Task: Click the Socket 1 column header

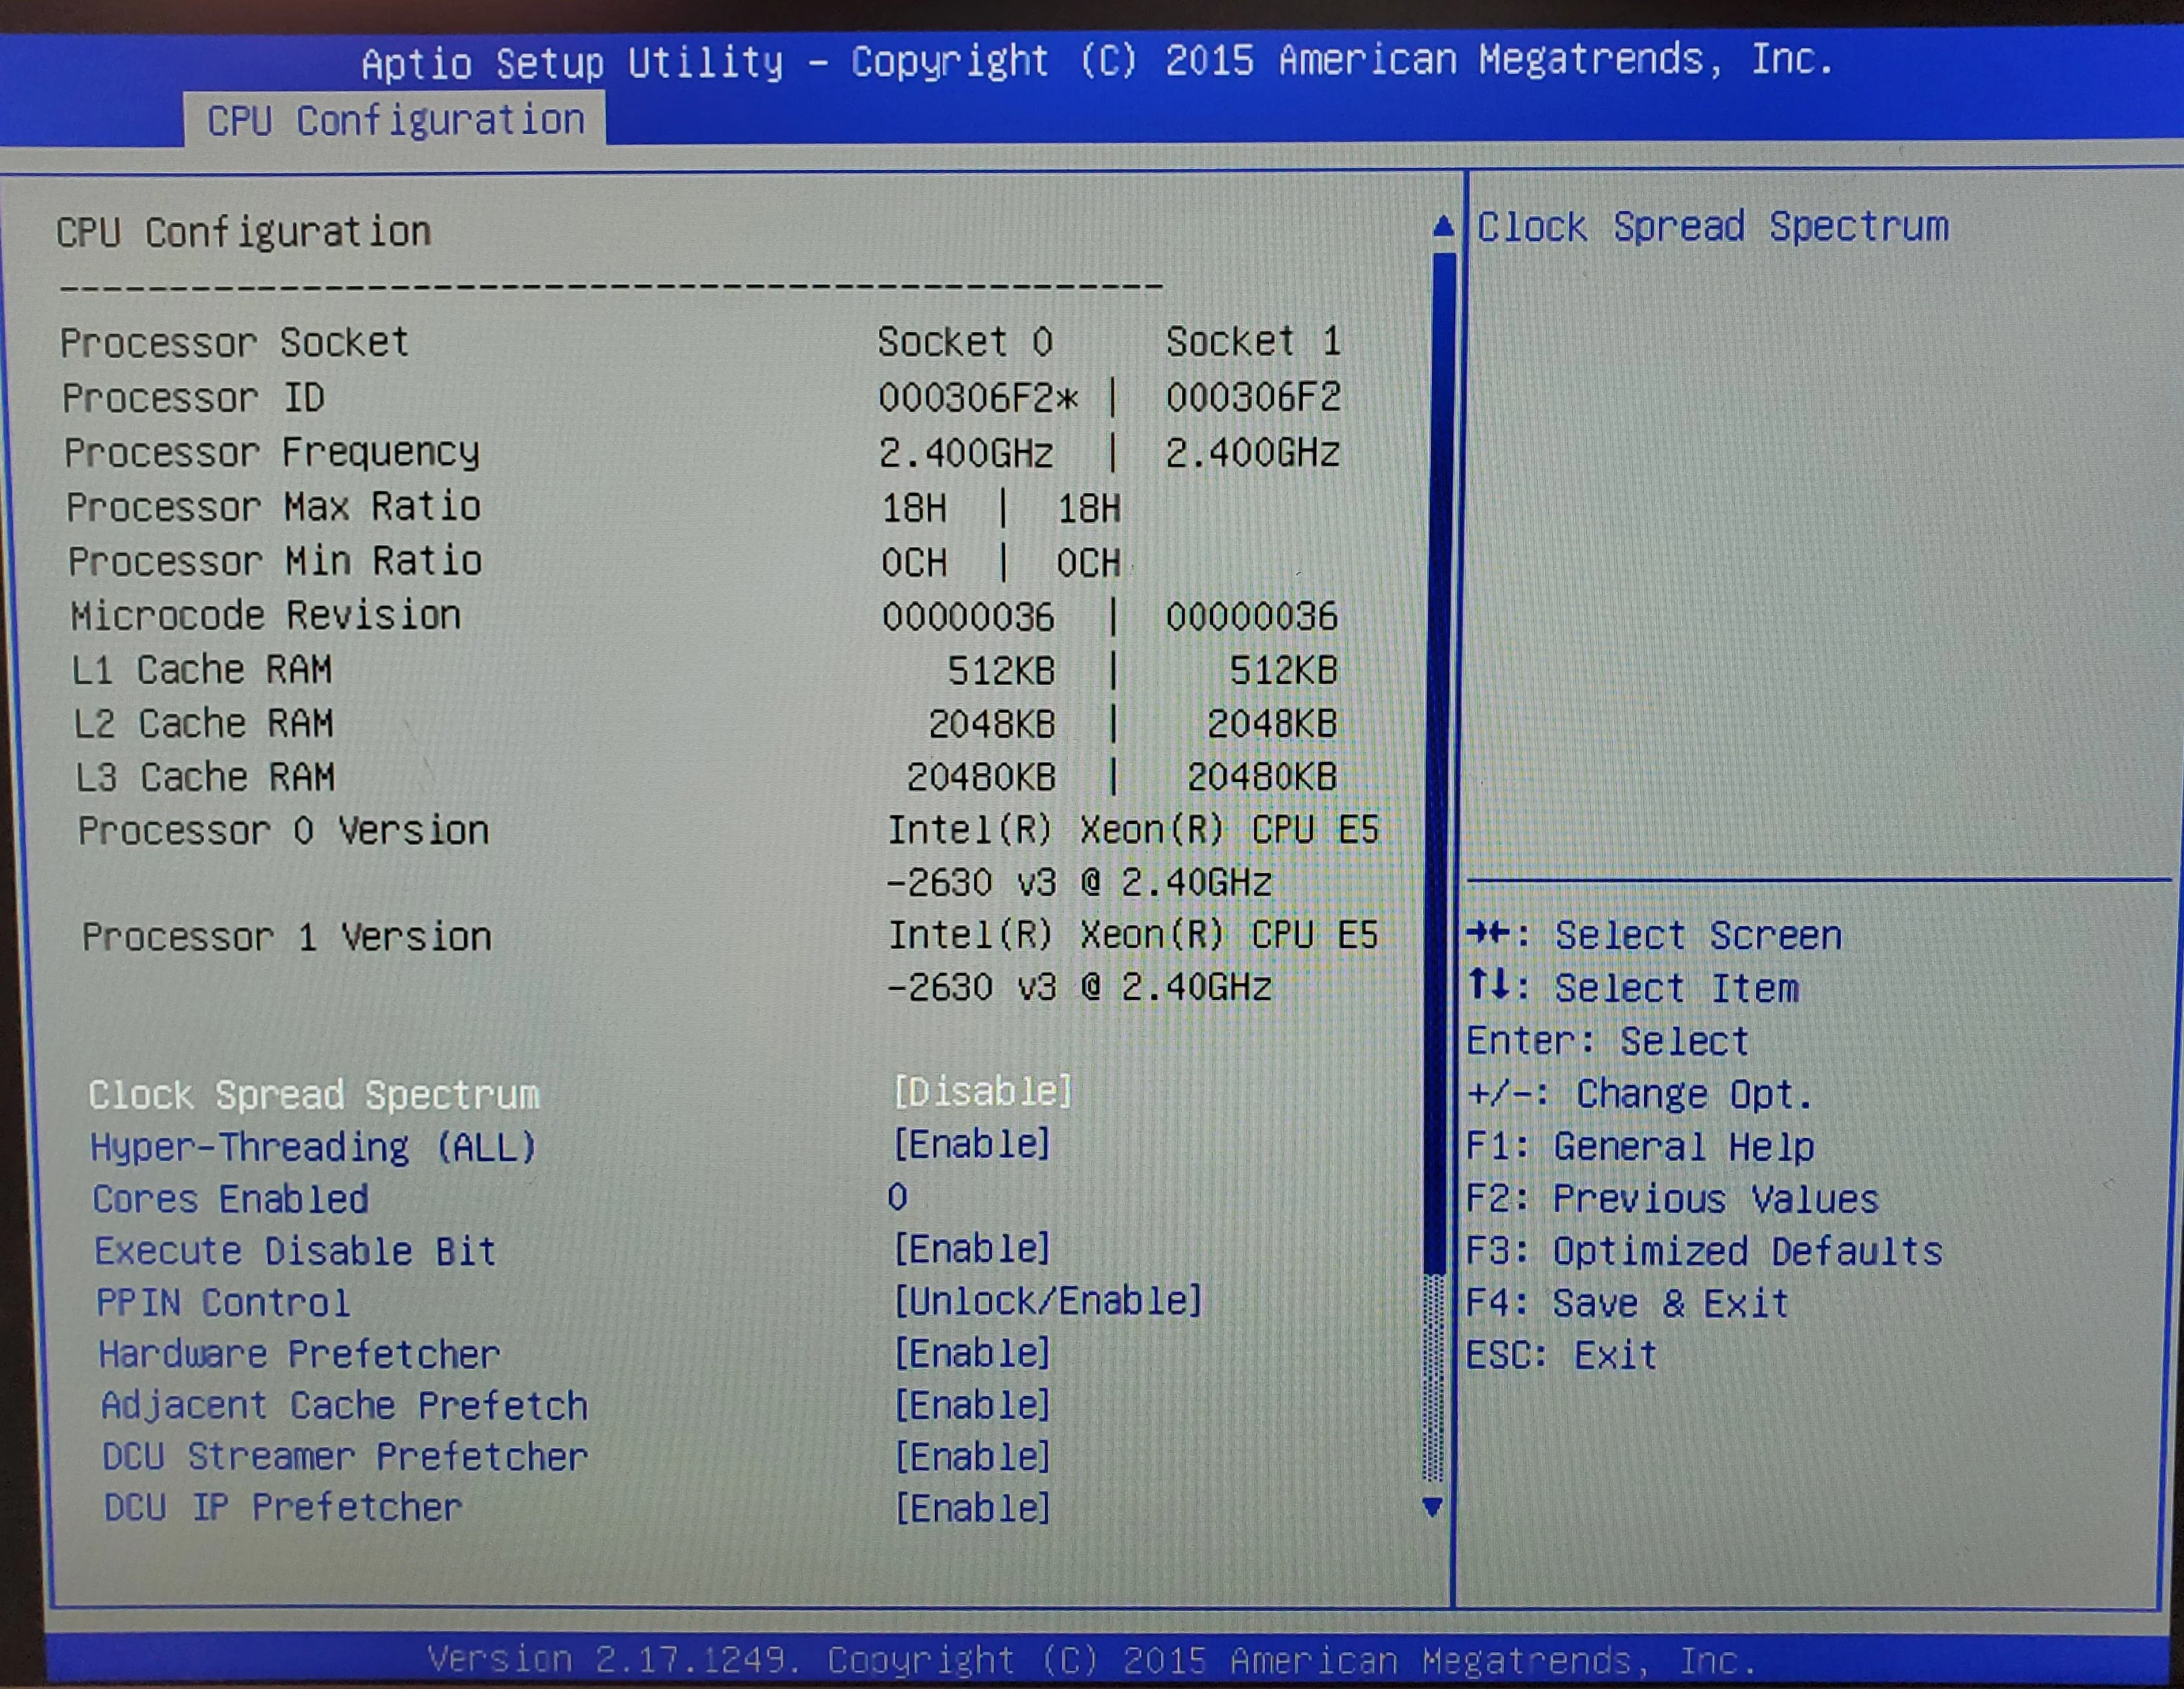Action: (1253, 342)
